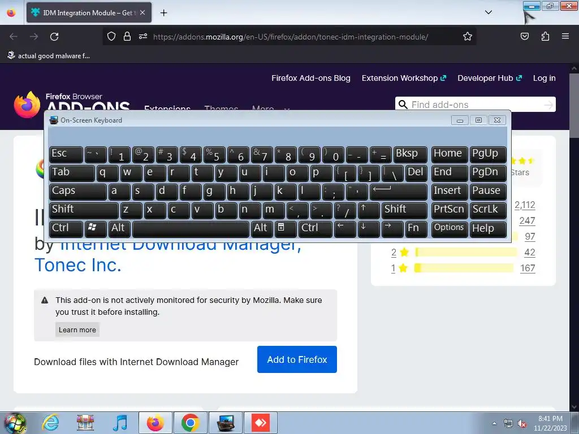Screen dimensions: 579x434
Task: Click Esc key on On-Screen Keyboard
Action: (x=66, y=154)
